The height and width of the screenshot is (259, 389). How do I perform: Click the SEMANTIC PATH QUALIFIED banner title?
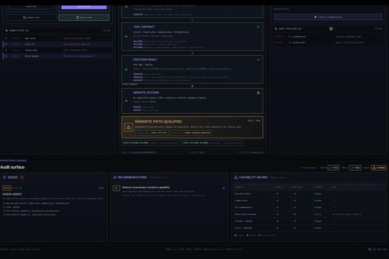tap(158, 122)
